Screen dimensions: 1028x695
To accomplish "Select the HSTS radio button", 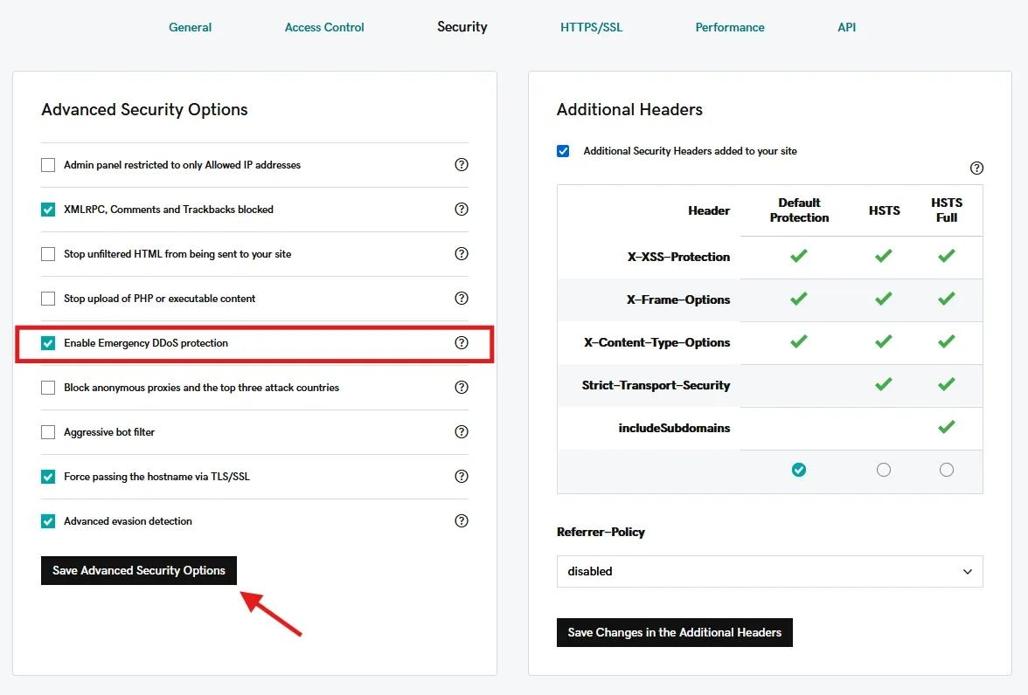I will point(884,470).
